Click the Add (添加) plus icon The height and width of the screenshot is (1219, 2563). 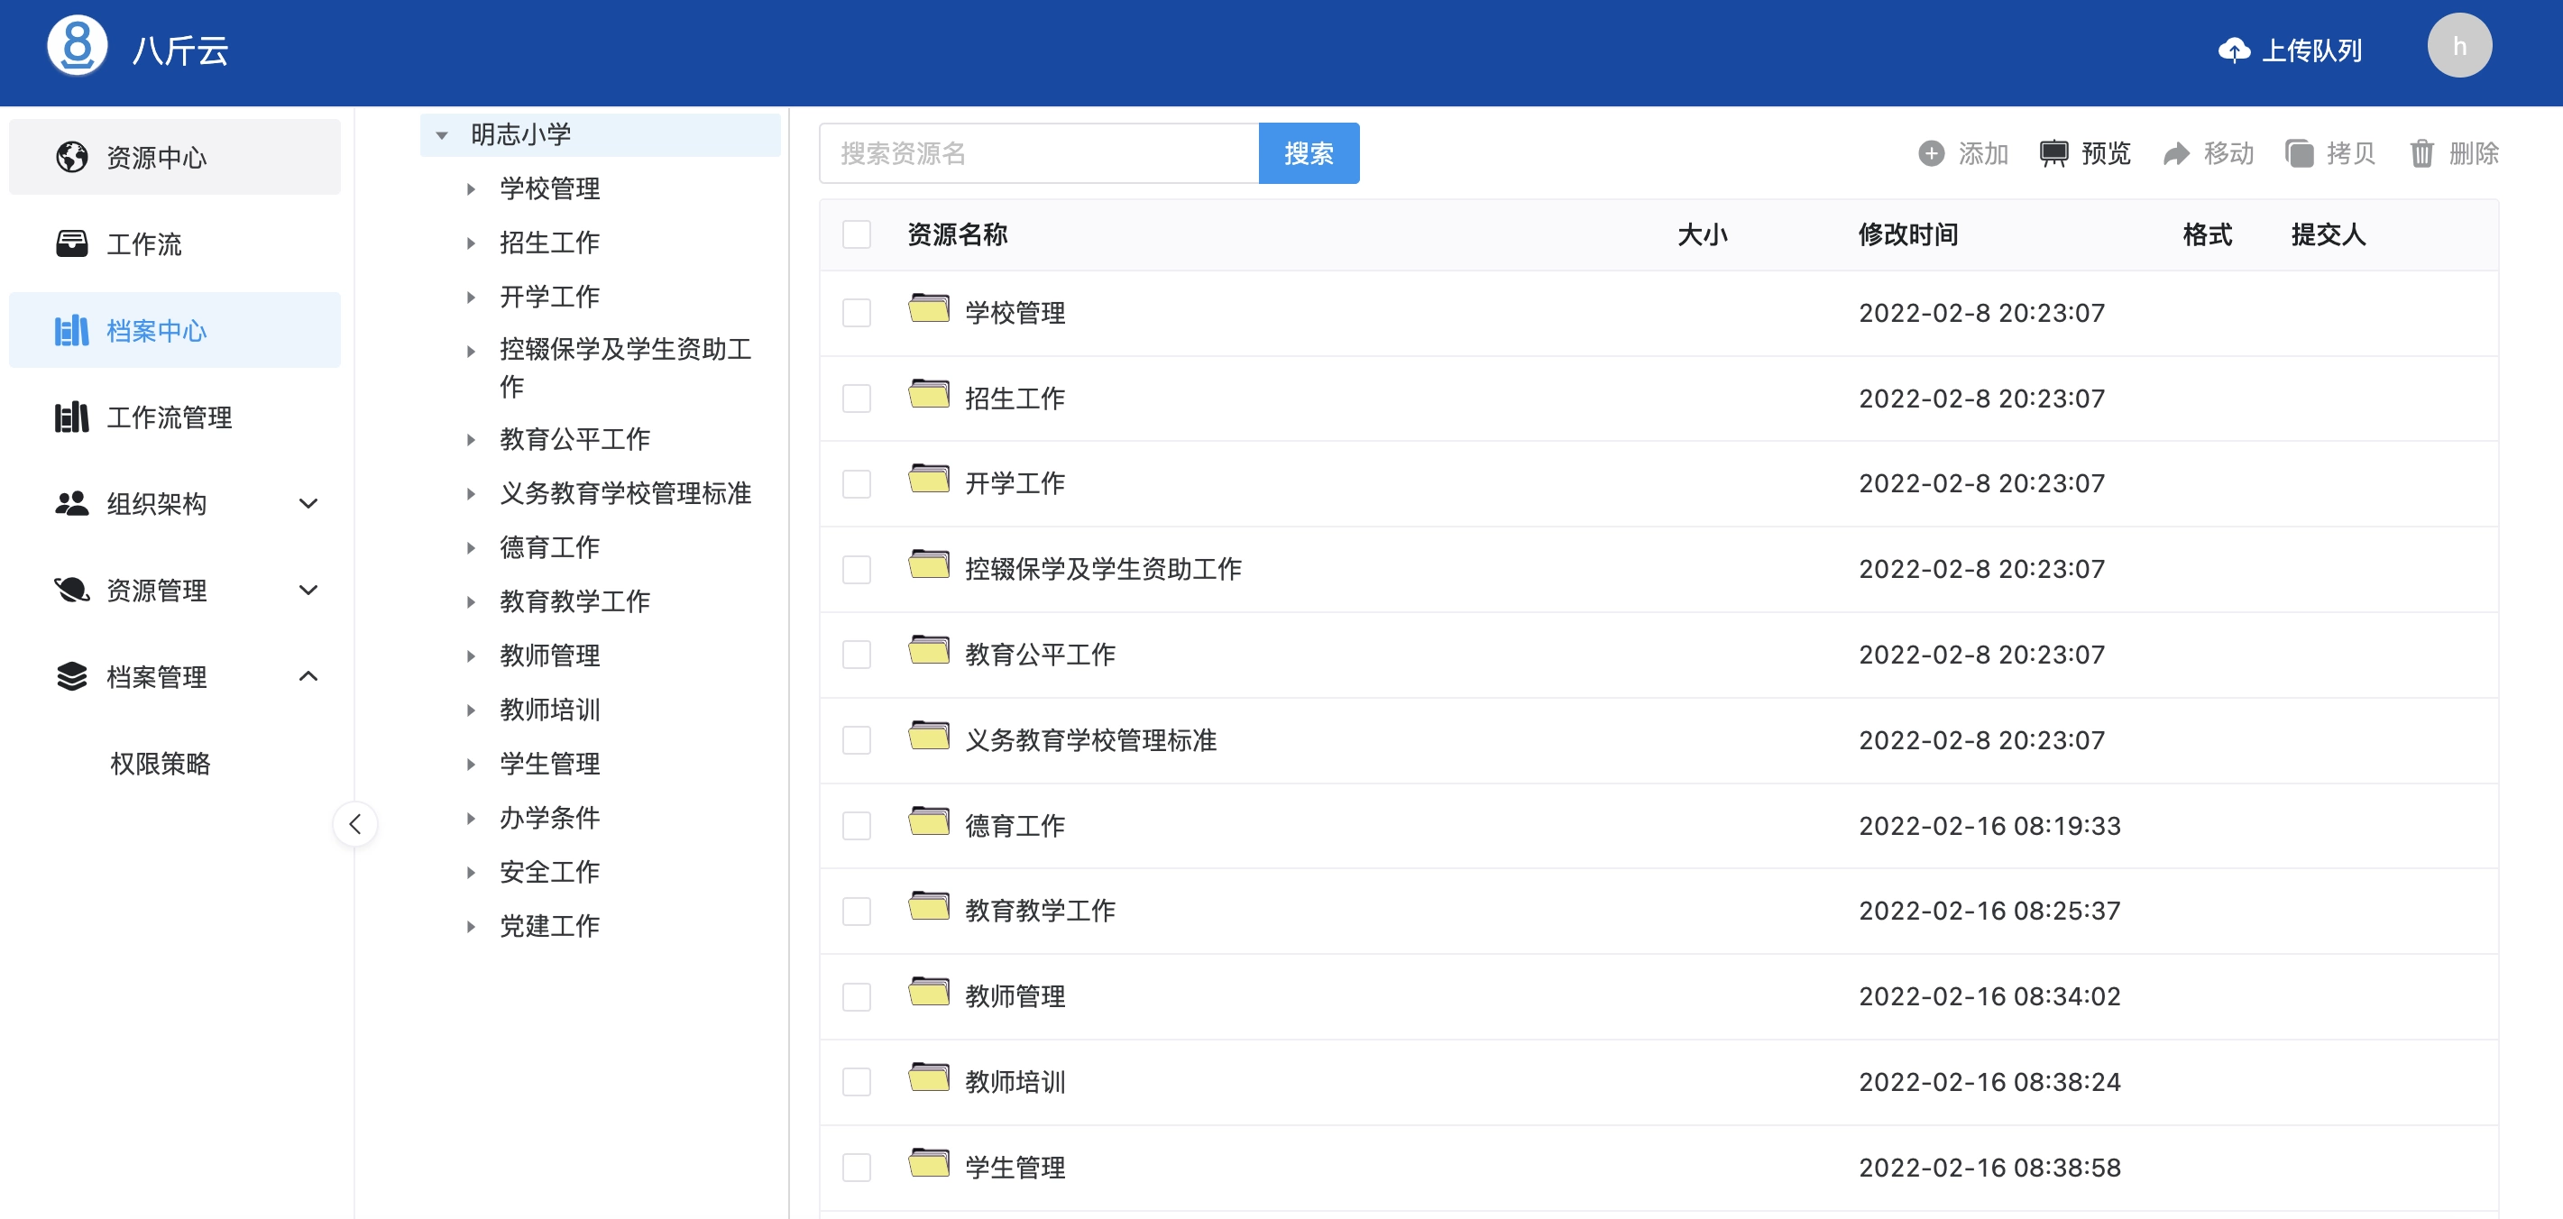pos(1930,153)
